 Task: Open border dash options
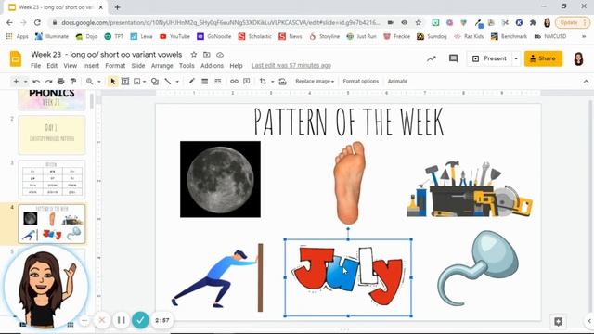pos(217,82)
